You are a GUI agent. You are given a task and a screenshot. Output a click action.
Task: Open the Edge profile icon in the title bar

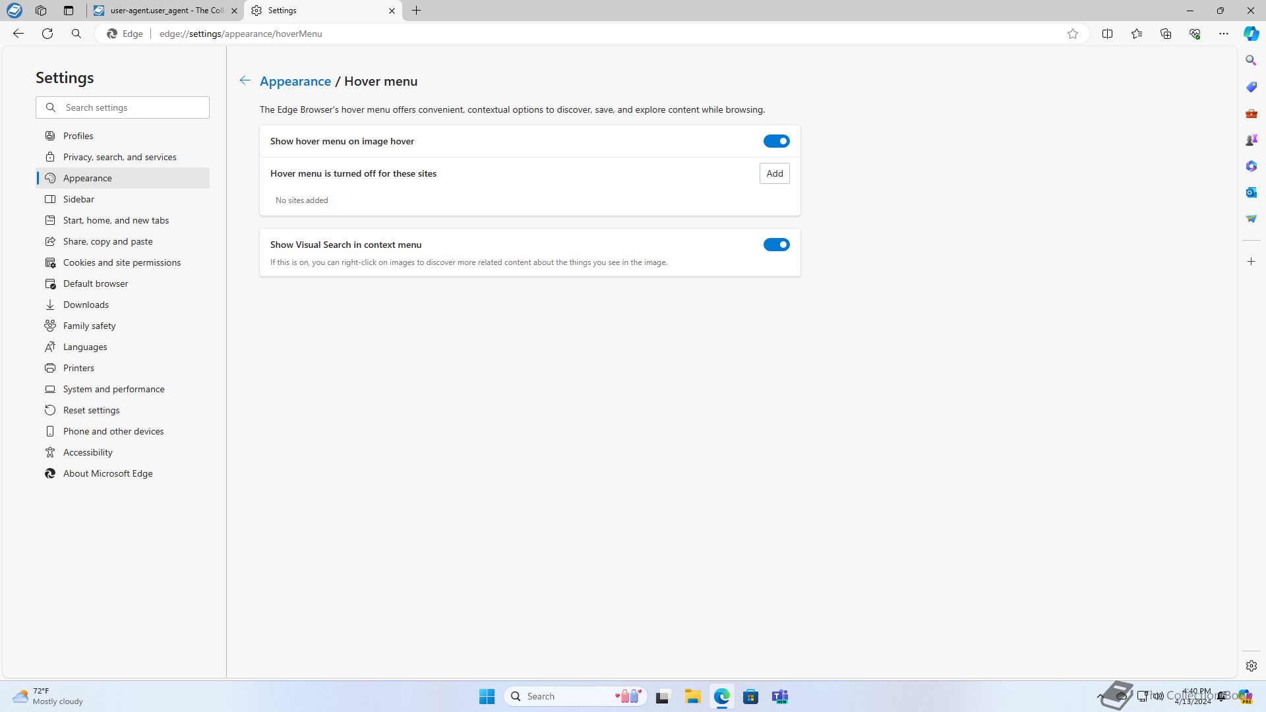pos(15,11)
